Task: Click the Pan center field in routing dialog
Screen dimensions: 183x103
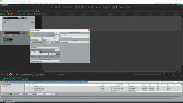Action: (x=39, y=40)
